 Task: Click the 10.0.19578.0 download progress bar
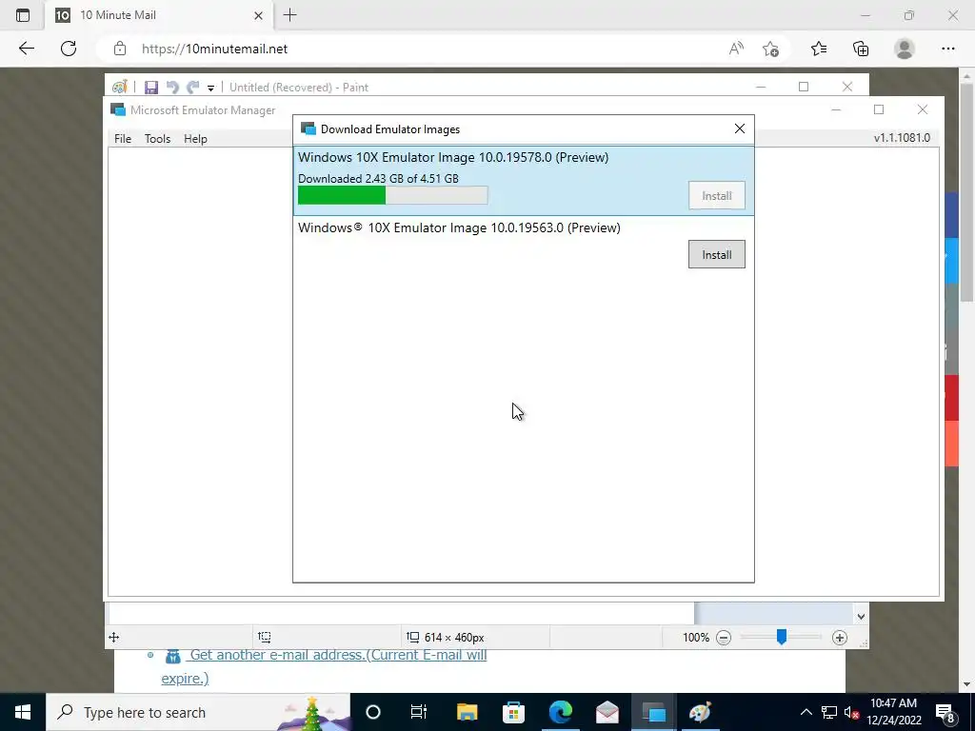[x=393, y=195]
